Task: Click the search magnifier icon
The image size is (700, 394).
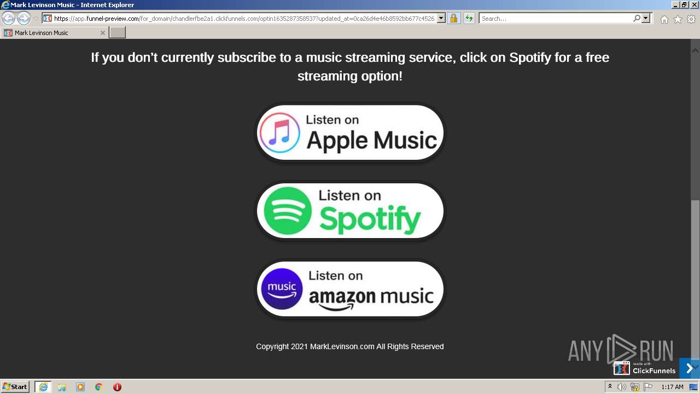Action: [x=637, y=19]
